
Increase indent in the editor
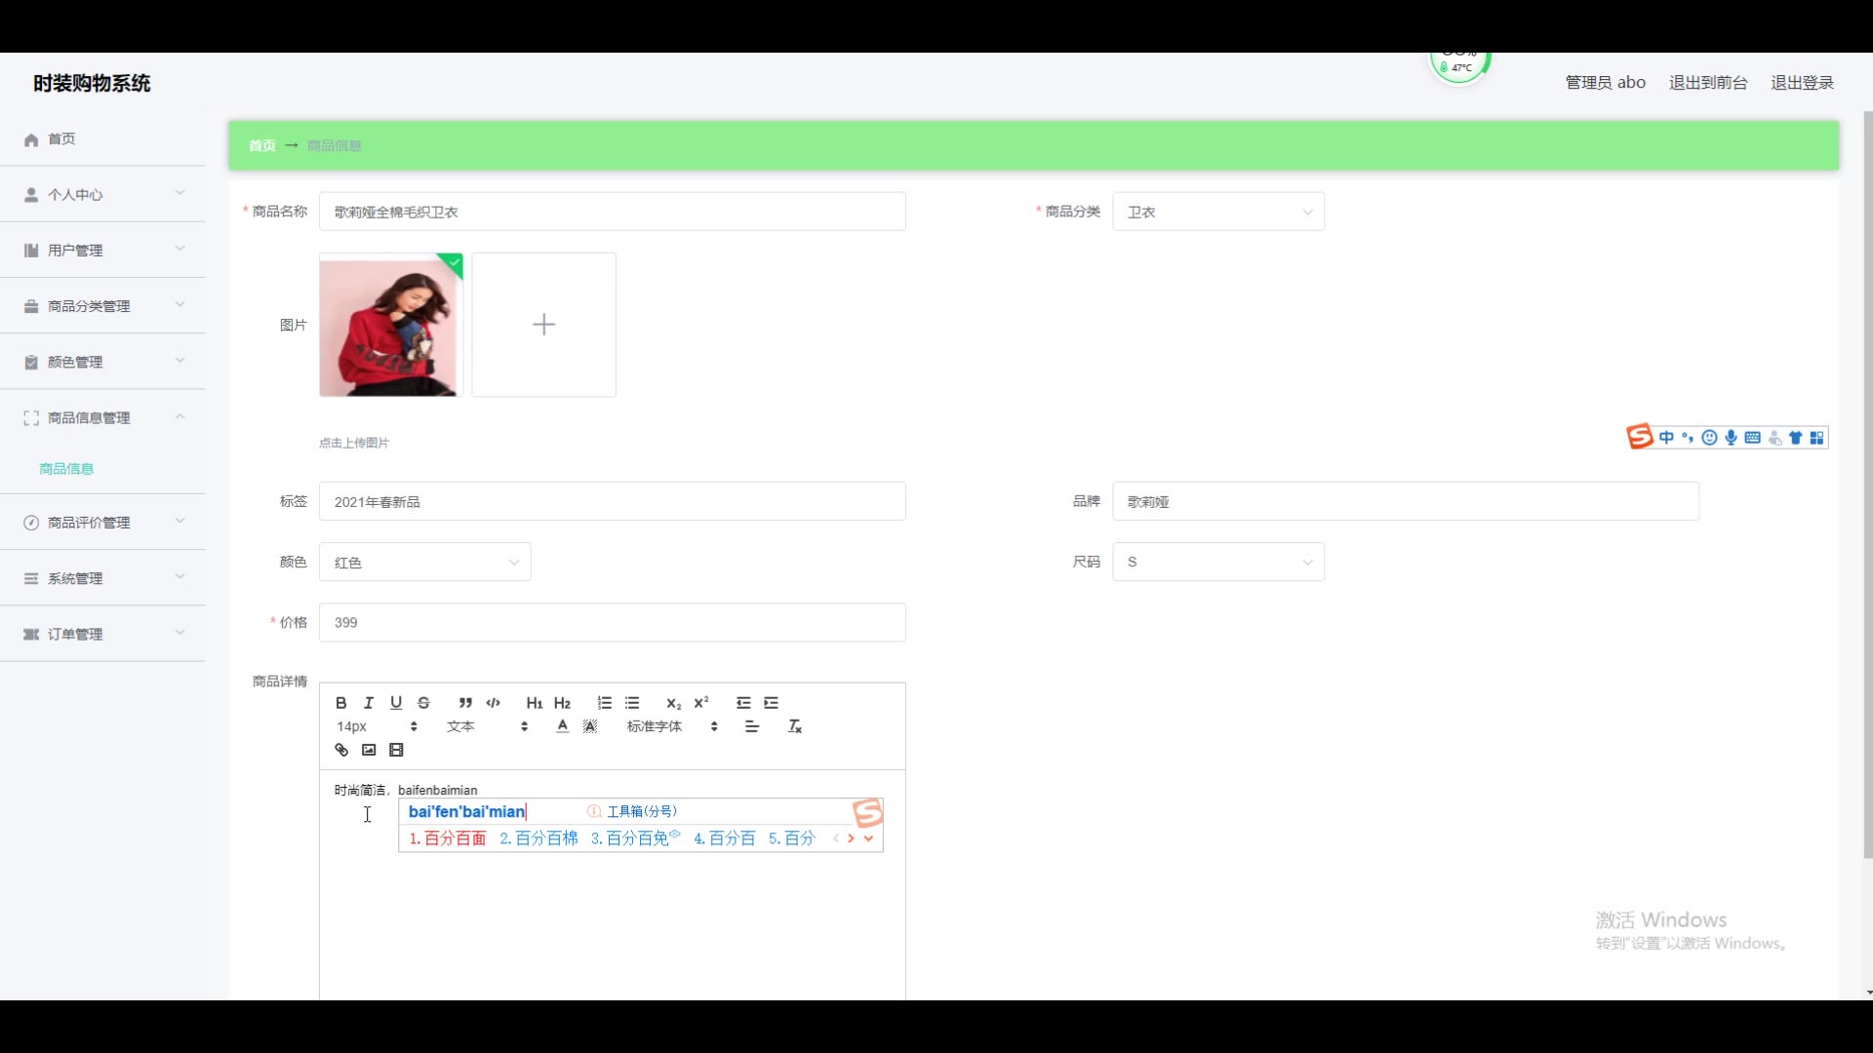coord(771,703)
